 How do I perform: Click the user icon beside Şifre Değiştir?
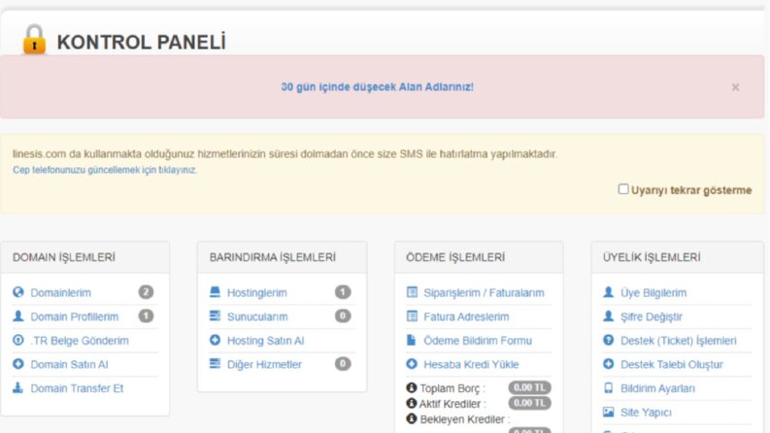pos(609,316)
